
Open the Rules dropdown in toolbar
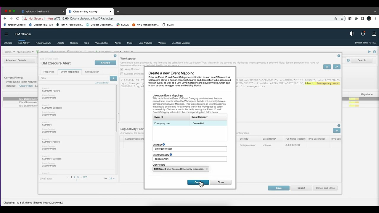[x=117, y=52]
